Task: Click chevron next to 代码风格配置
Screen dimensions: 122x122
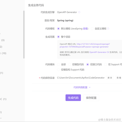Action: point(90,87)
